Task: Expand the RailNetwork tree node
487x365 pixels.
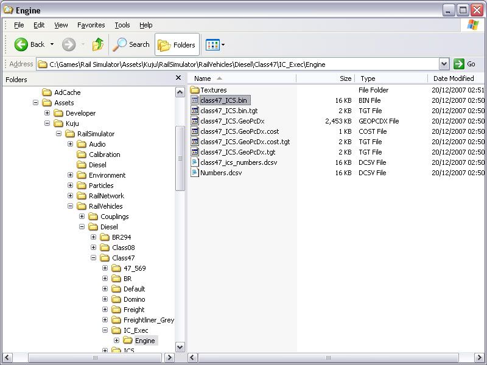Action: 70,196
